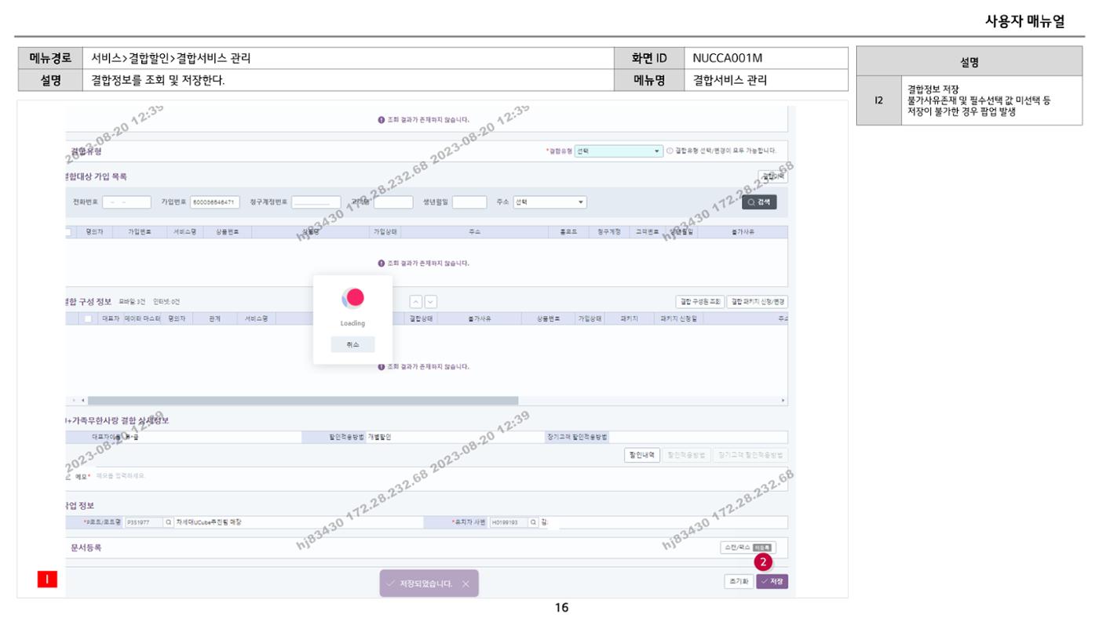The height and width of the screenshot is (618, 1099).
Task: Click the up arrow icon above composition table
Action: pos(416,302)
